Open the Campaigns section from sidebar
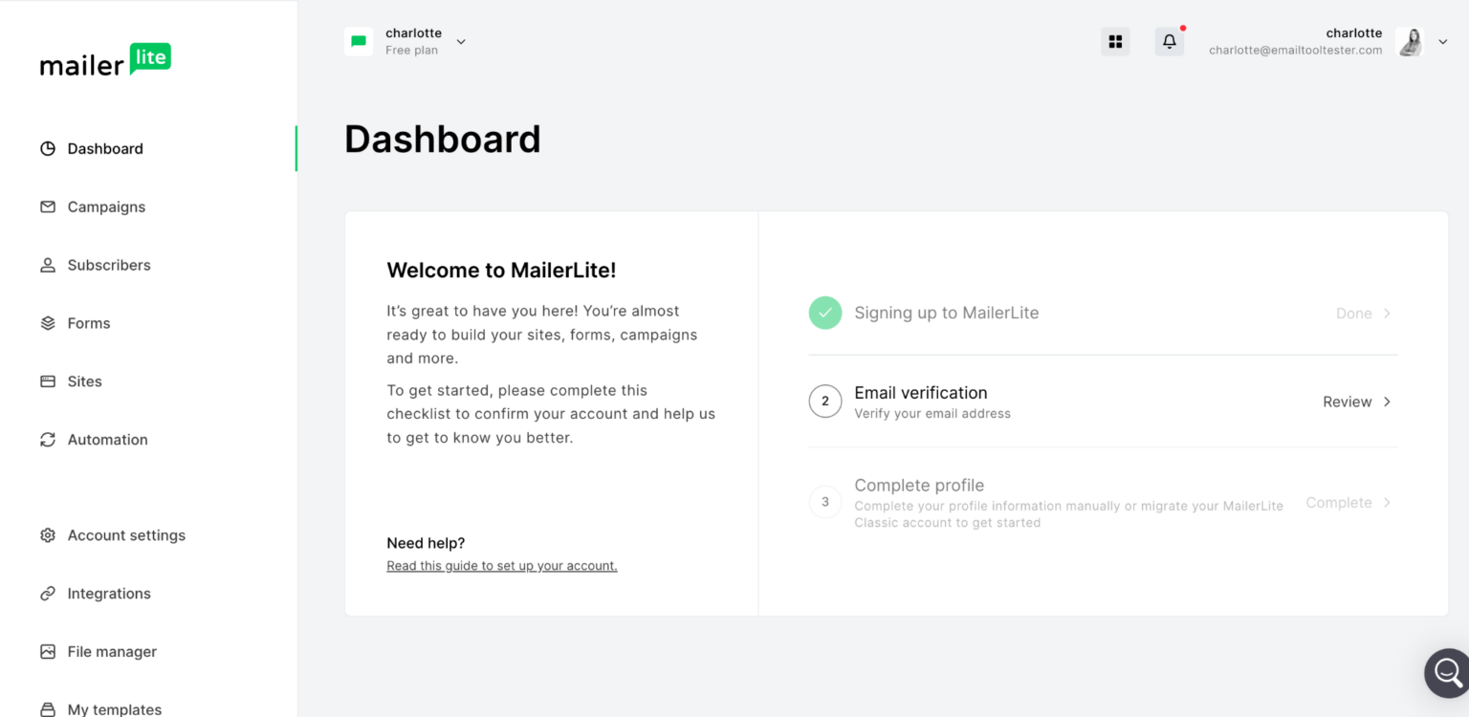 click(105, 206)
